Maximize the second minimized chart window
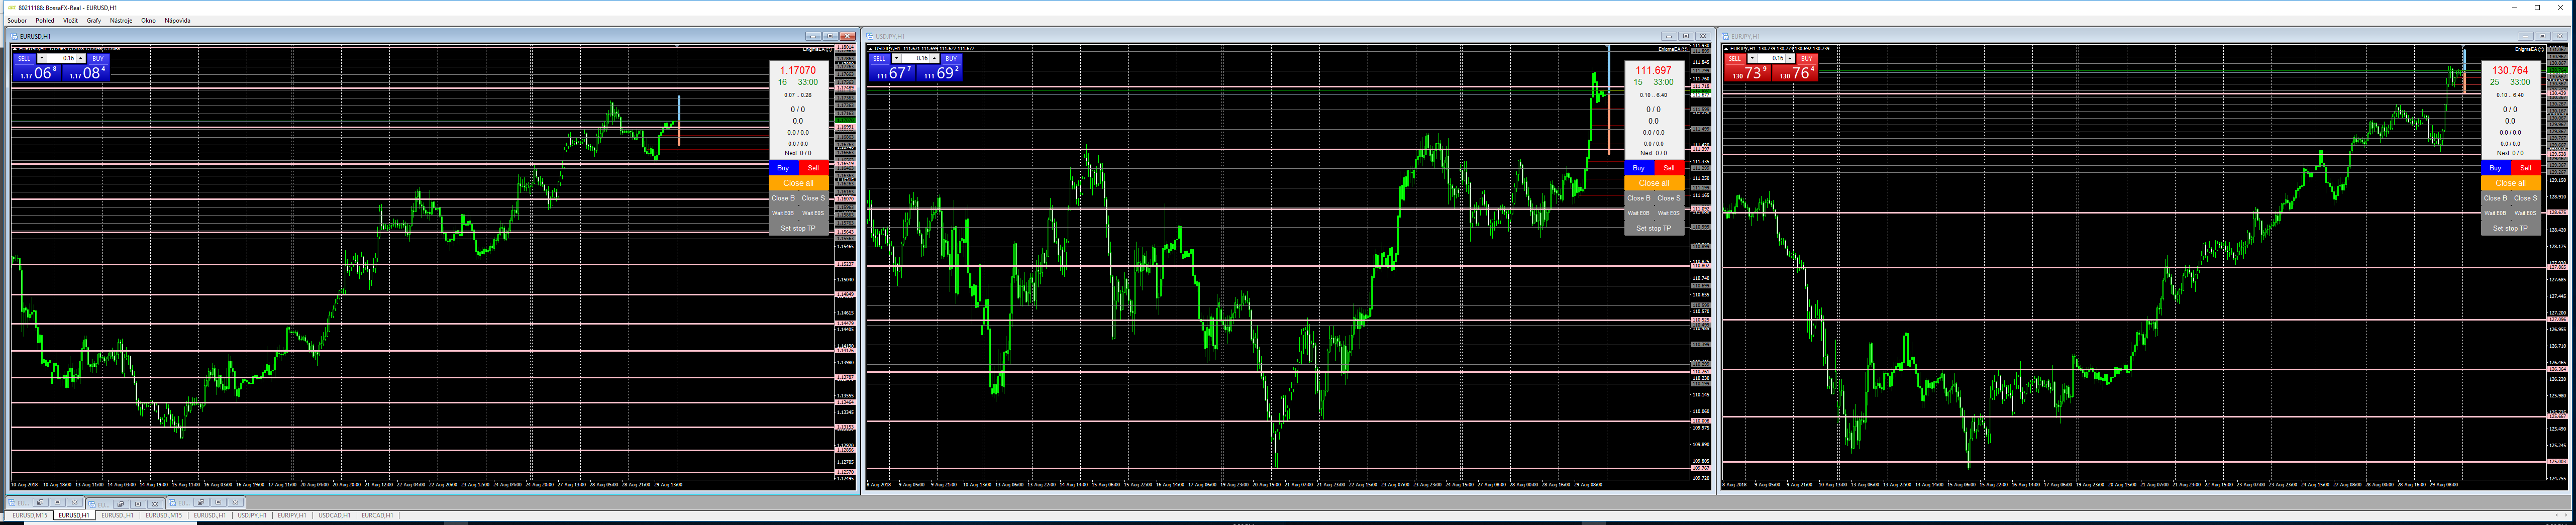2576x525 pixels. (x=137, y=503)
